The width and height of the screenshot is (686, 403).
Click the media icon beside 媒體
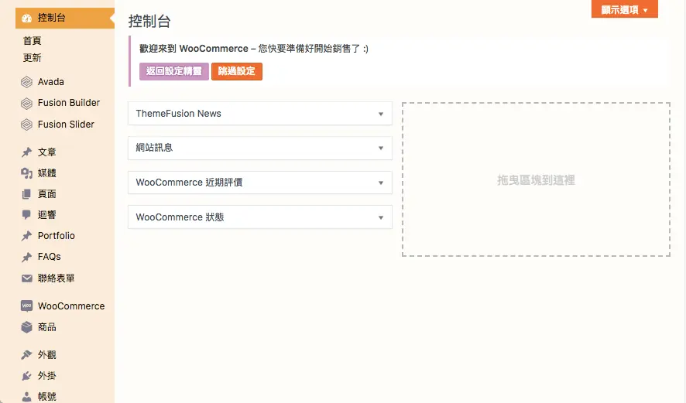click(26, 173)
